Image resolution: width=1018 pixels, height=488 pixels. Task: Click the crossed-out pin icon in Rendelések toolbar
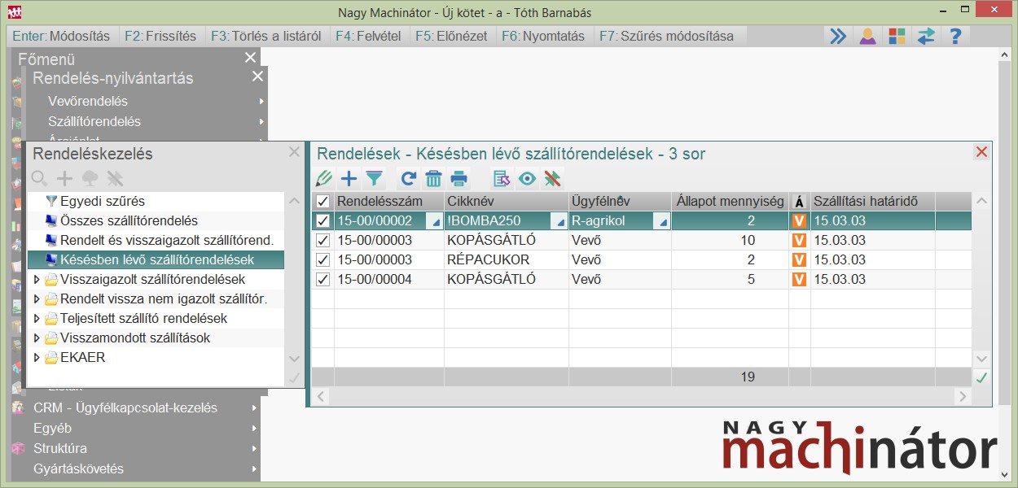(553, 178)
